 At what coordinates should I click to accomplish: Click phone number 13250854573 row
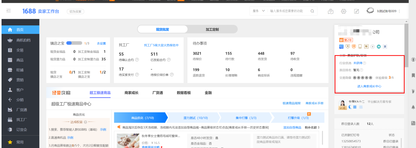(370, 141)
